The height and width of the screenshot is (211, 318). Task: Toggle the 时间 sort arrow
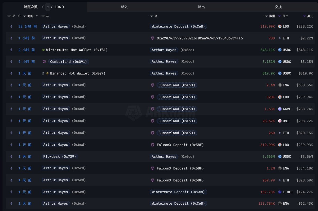coord(37,16)
